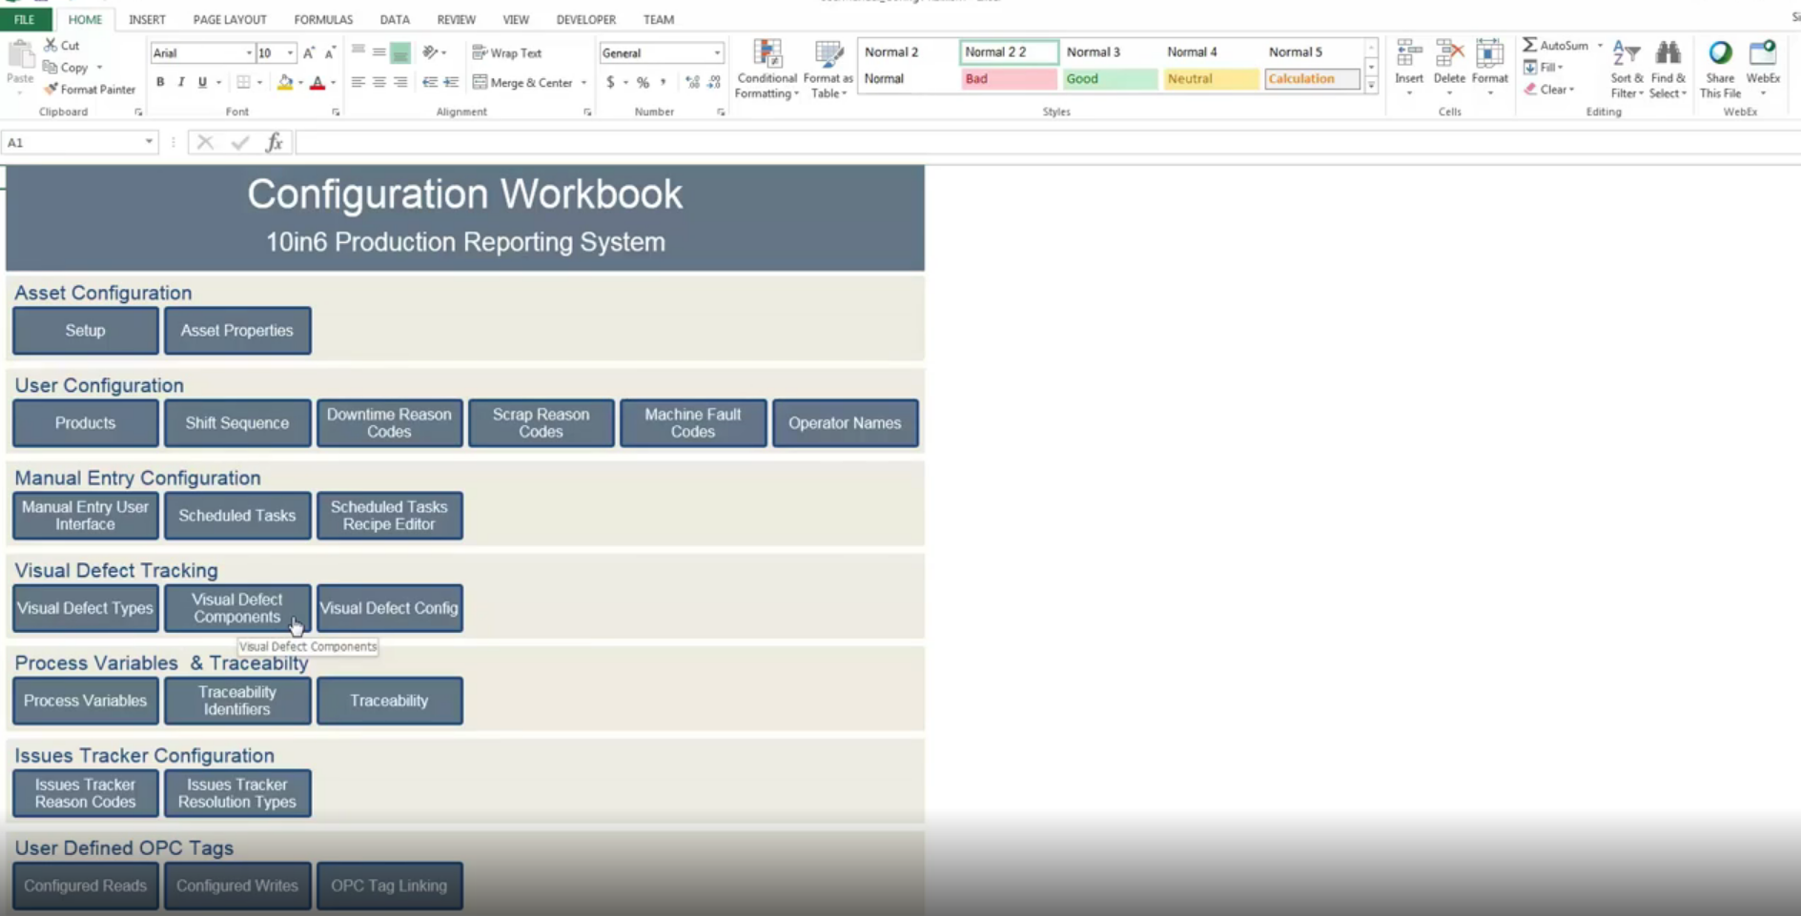The height and width of the screenshot is (916, 1801).
Task: Expand the General number format dropdown
Action: click(717, 53)
